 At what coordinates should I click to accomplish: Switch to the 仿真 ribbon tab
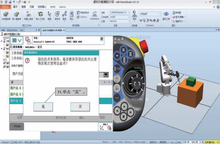32,7
